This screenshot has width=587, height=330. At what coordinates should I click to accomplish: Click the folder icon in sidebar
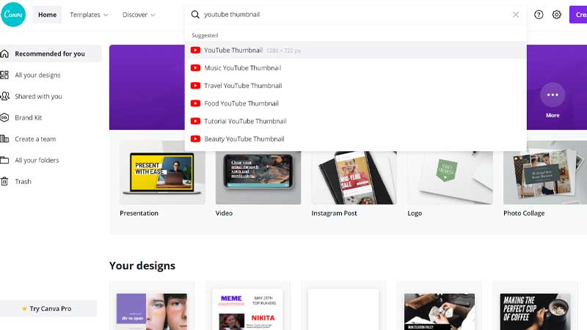pos(4,160)
